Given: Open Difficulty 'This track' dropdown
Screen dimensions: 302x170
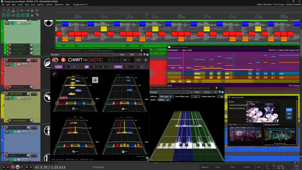Looking at the screenshot, I should click(166, 97).
